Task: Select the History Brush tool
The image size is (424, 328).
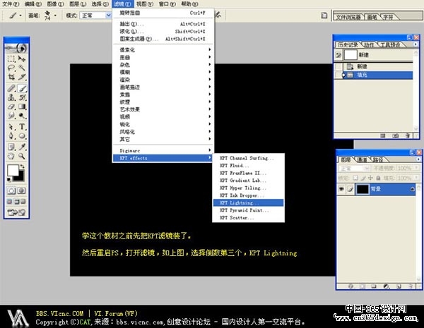Action: (x=22, y=97)
